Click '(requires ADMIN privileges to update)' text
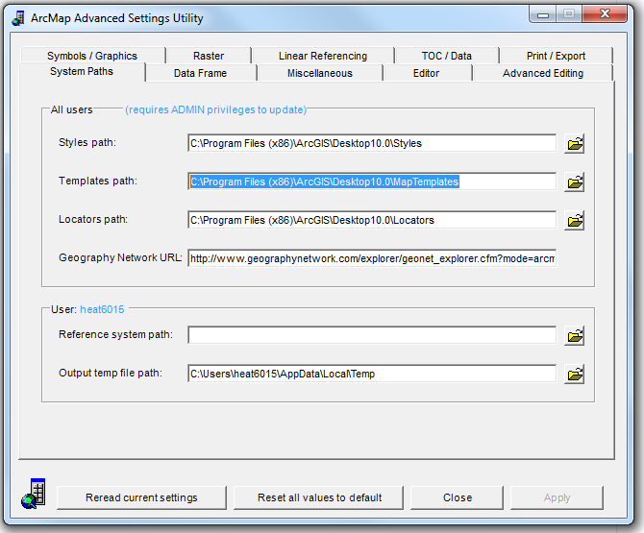Viewport: 644px width, 533px height. coord(216,110)
